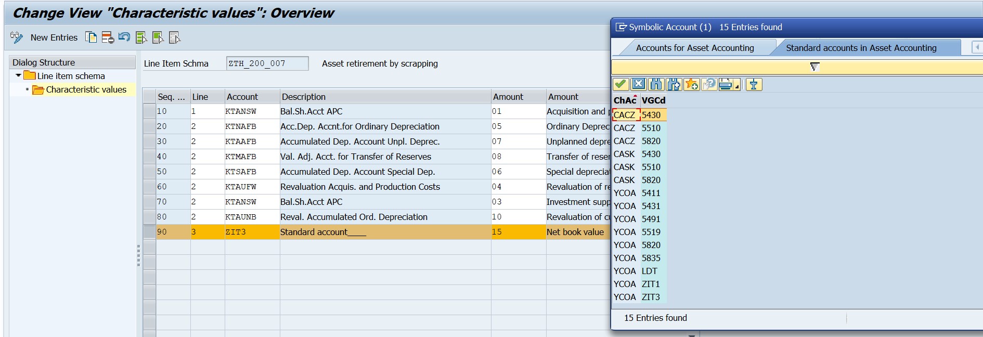Toggle row selector for the KTAUFW row
This screenshot has height=337, width=983.
tap(150, 187)
